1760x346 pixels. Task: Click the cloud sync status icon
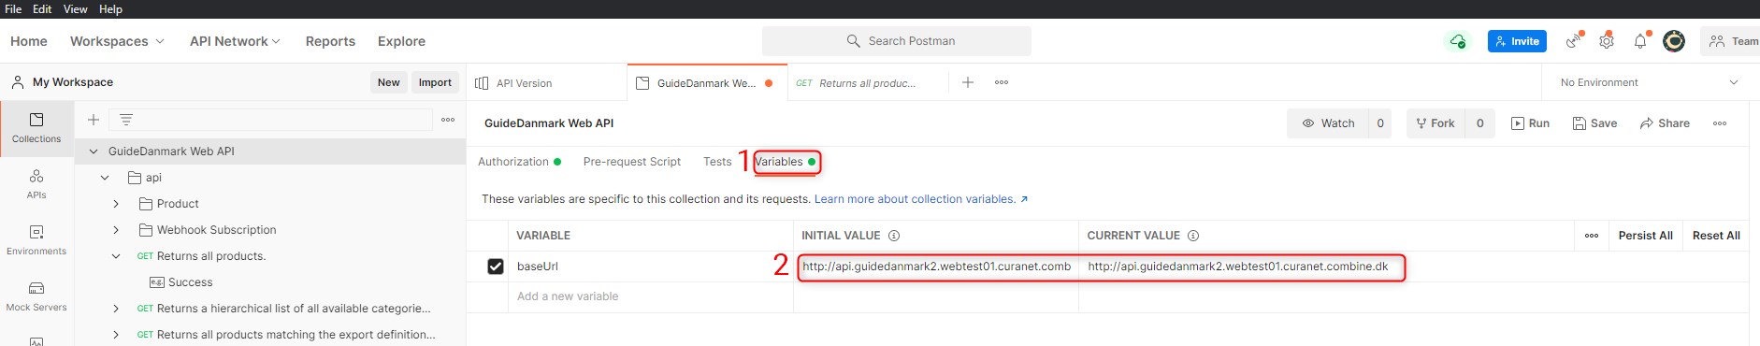pos(1457,41)
